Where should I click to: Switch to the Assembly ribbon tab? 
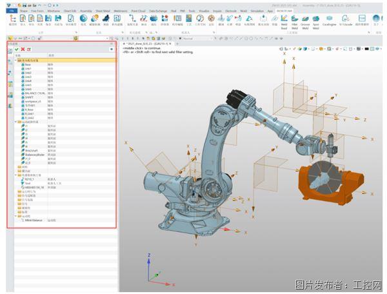click(86, 11)
